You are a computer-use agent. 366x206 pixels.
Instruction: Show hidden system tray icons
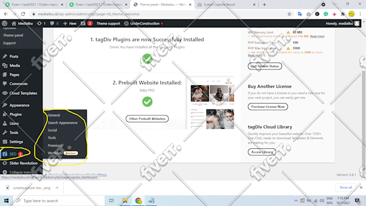click(295, 201)
